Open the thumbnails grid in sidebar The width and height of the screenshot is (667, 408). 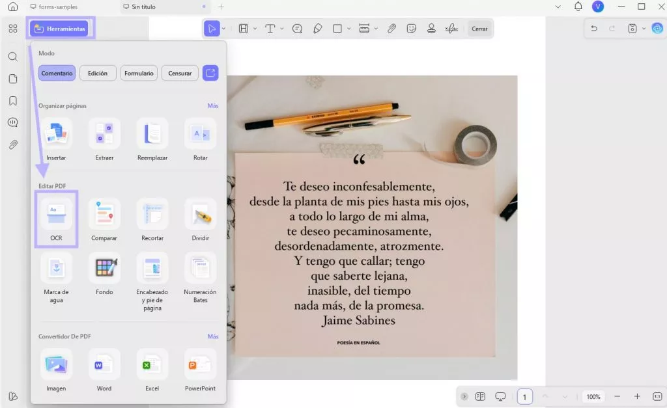(13, 29)
